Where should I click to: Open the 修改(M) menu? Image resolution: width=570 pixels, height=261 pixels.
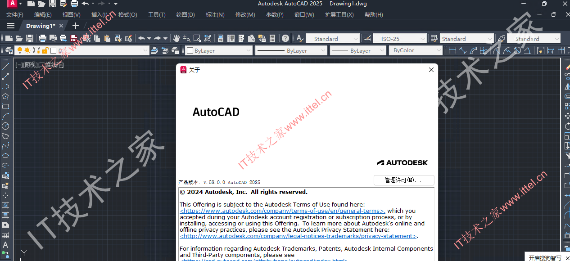pyautogui.click(x=245, y=14)
